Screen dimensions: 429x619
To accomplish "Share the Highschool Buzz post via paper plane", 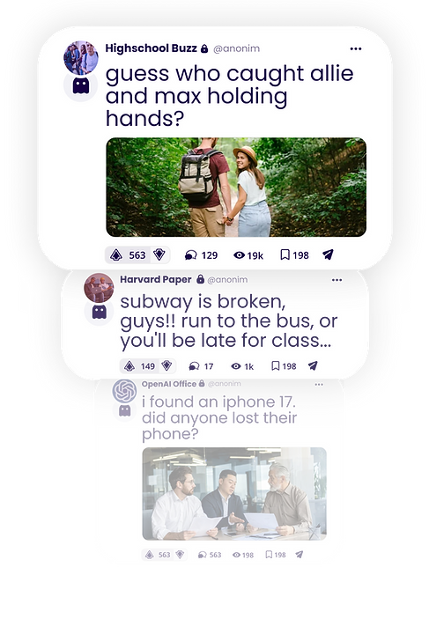I will coord(328,255).
